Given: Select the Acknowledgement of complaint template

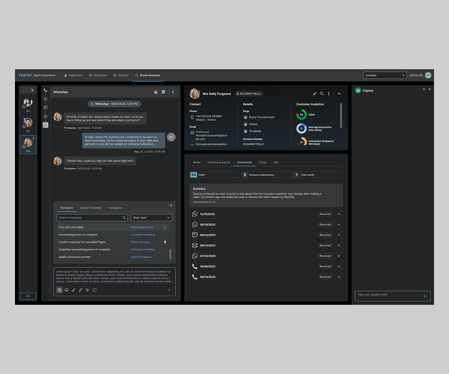Looking at the screenshot, I should click(x=78, y=235).
